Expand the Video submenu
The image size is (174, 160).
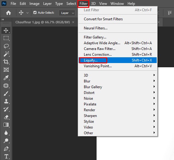click(118, 127)
